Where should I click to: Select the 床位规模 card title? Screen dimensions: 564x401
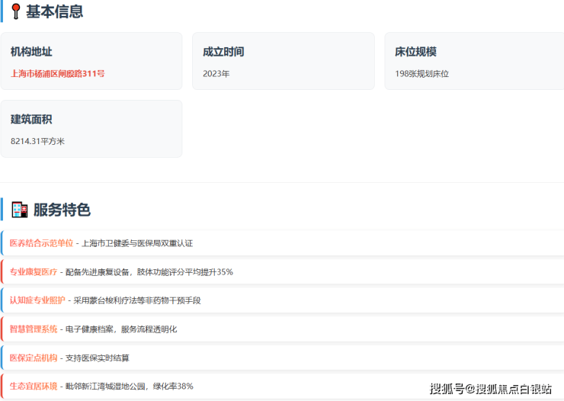point(415,52)
